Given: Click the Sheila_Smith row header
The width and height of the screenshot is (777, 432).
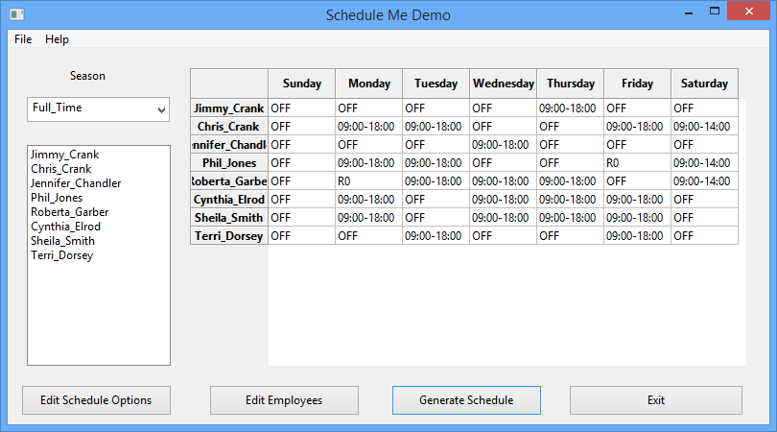Looking at the screenshot, I should pos(229,218).
